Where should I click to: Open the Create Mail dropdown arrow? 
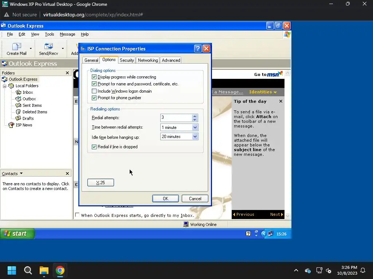31,48
